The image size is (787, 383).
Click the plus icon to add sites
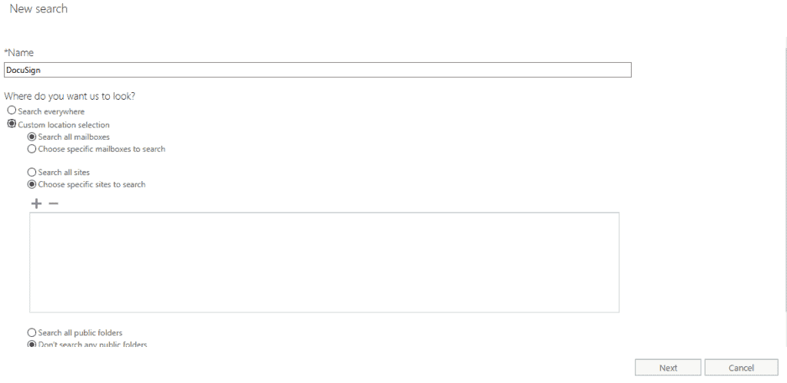(x=36, y=203)
